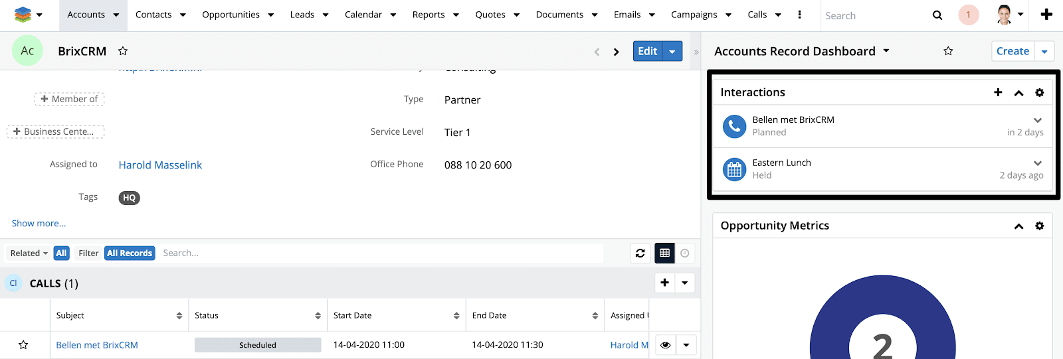1063x359 pixels.
Task: Open the Create button dropdown arrow
Action: point(1044,51)
